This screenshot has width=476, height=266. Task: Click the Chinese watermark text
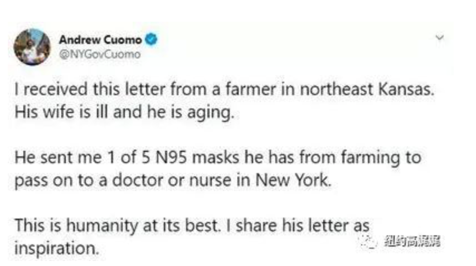click(412, 242)
